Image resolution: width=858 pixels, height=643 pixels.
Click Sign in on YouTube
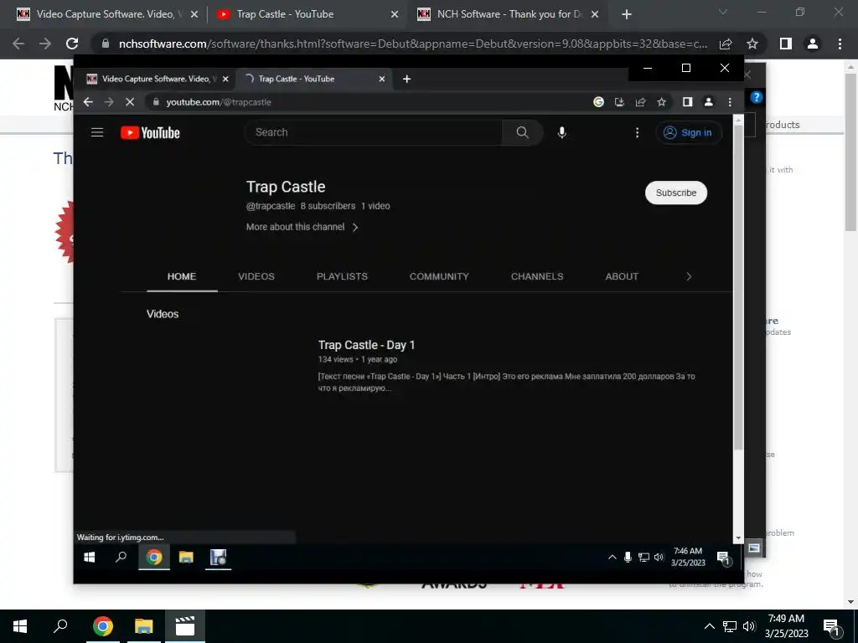[x=689, y=133]
